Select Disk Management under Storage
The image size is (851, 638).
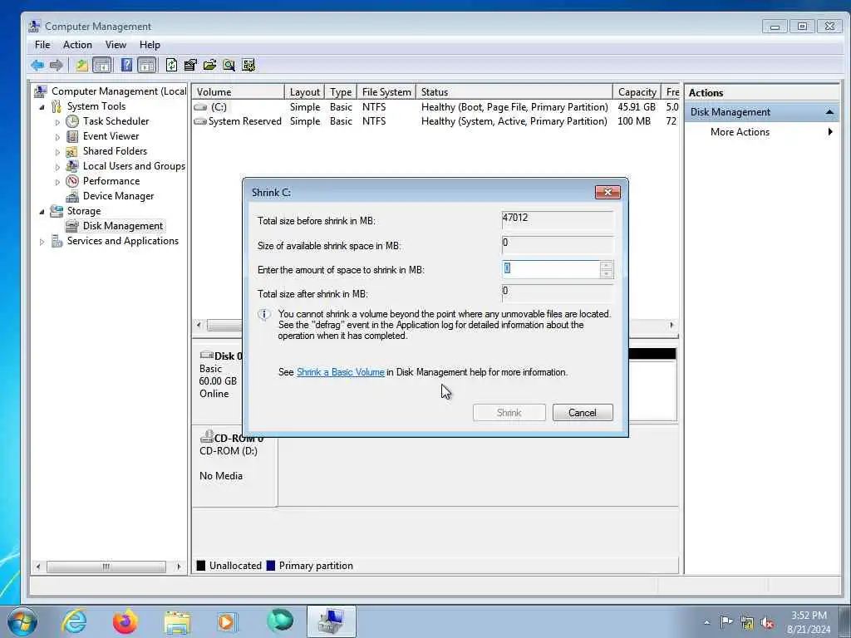[123, 226]
